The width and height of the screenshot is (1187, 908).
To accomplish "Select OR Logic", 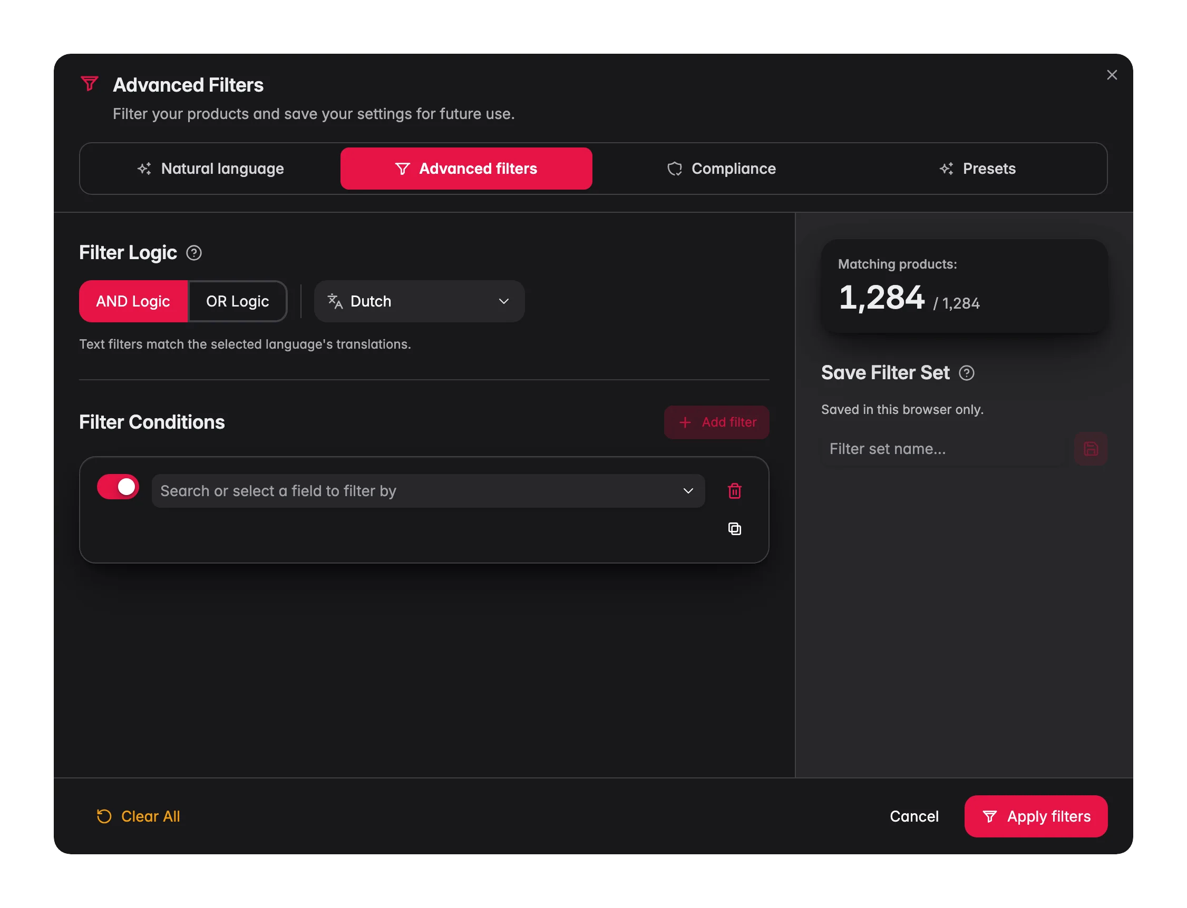I will pyautogui.click(x=237, y=301).
